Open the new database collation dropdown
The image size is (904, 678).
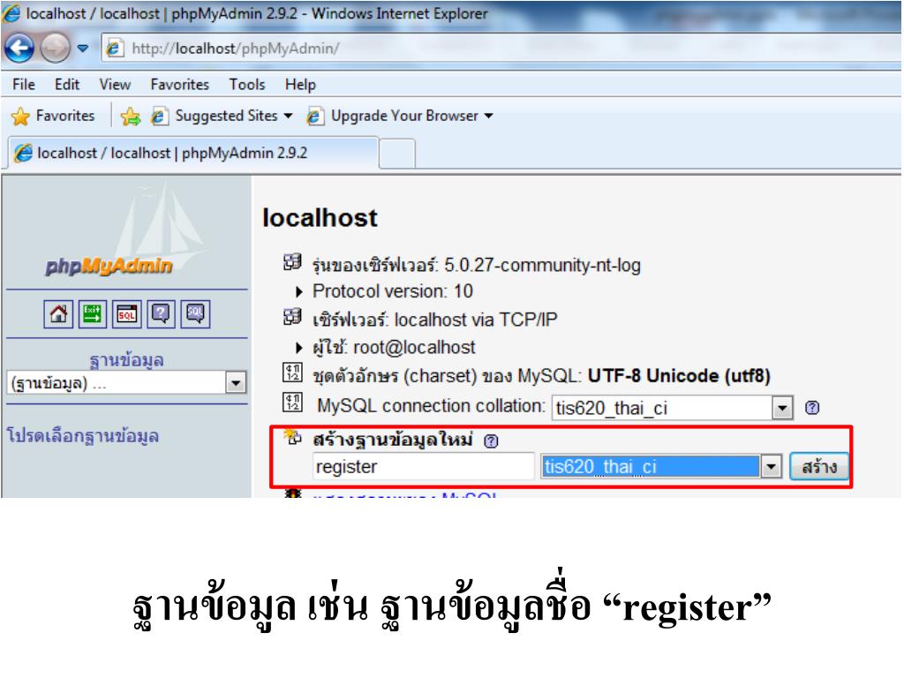pos(661,466)
